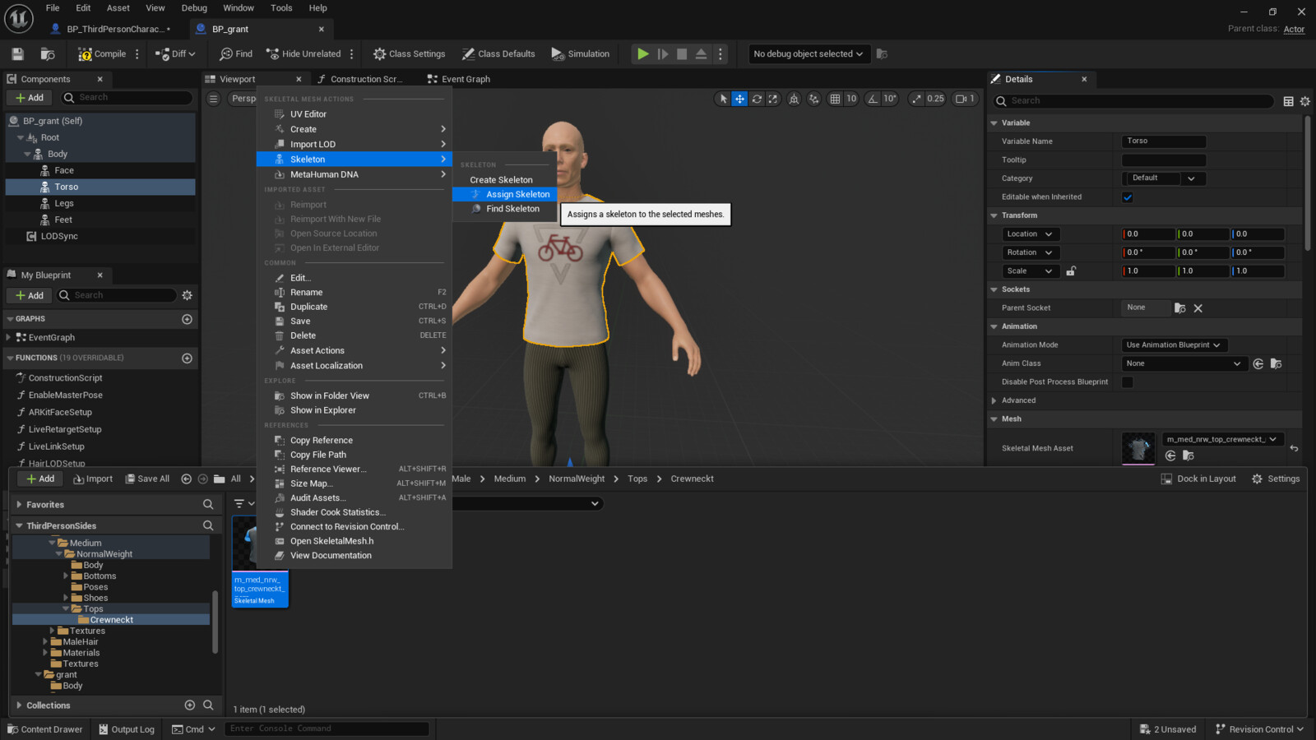
Task: Open the Content Drawer
Action: (x=45, y=729)
